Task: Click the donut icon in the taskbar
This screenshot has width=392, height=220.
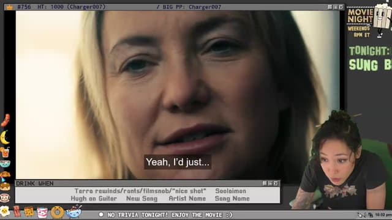Action: (57, 212)
